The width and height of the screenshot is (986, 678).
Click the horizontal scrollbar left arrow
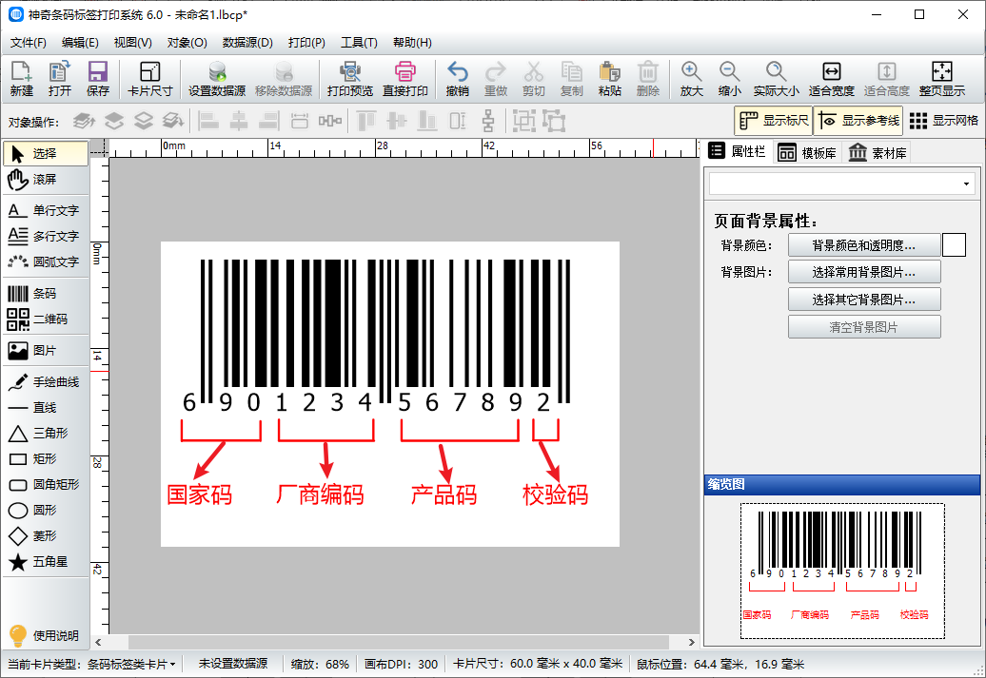click(98, 642)
